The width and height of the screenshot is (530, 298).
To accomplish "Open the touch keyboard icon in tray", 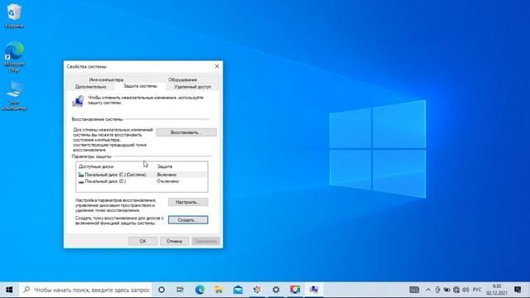I will [x=414, y=290].
